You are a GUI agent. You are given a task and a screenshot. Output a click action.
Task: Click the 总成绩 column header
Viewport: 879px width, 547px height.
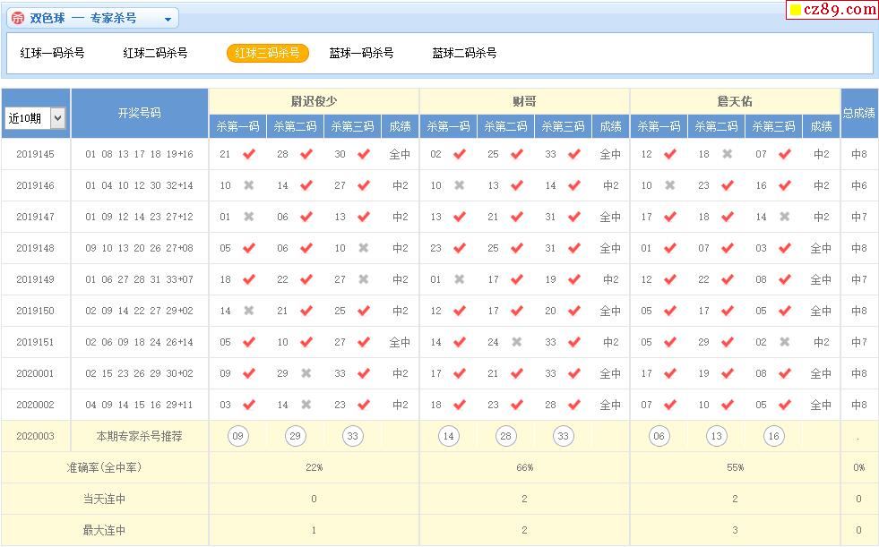[x=859, y=113]
